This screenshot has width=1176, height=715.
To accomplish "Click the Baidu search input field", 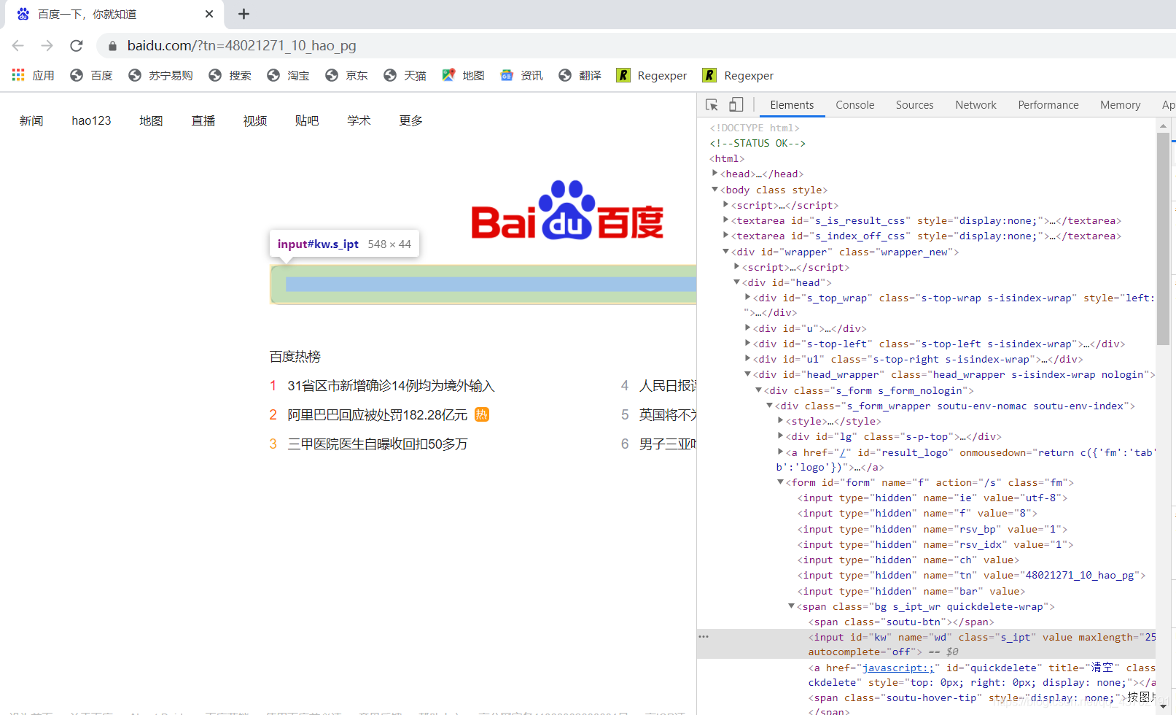I will pos(483,285).
